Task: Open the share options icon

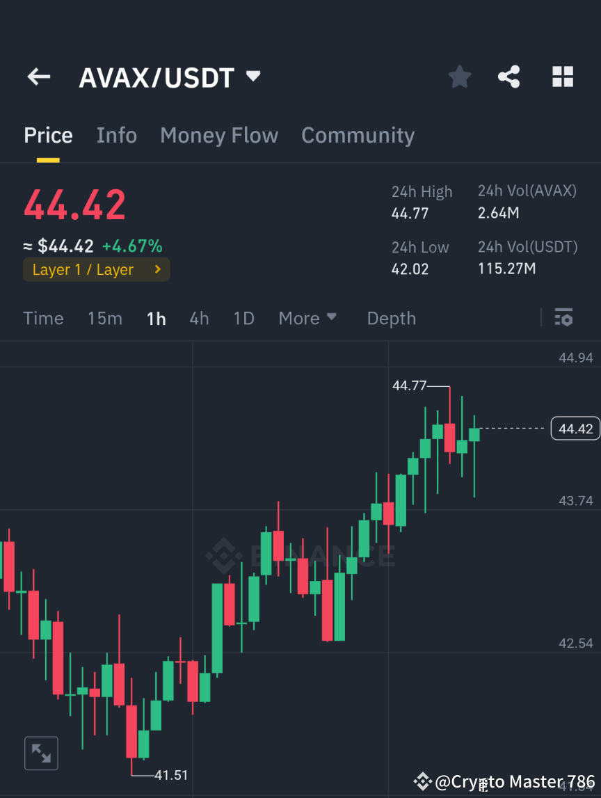Action: [509, 77]
